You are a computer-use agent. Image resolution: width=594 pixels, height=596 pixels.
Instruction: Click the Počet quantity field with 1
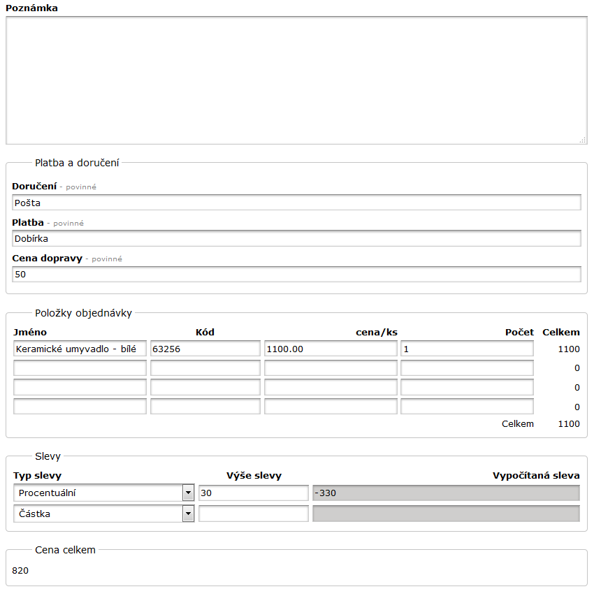467,349
